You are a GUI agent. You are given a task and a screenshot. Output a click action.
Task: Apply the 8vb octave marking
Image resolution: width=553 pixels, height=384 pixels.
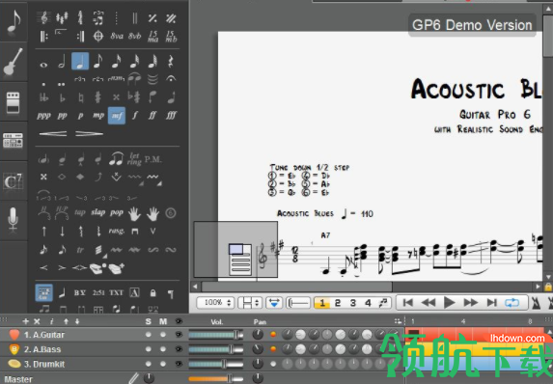135,36
